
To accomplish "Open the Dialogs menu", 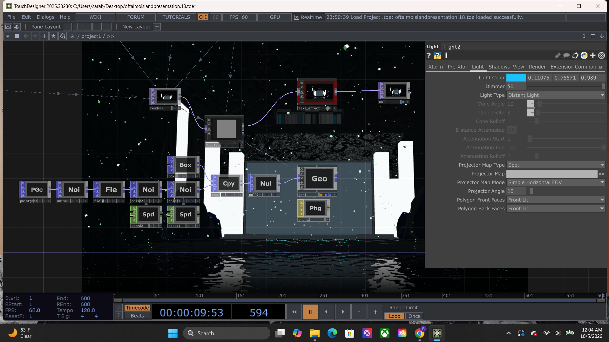I will pos(45,17).
